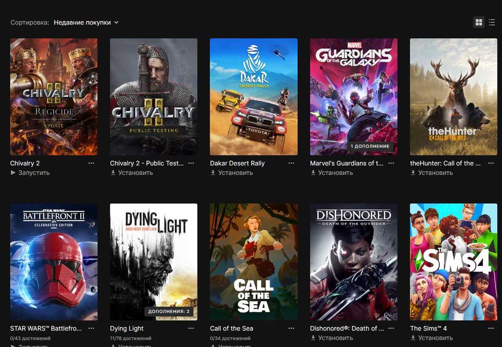The height and width of the screenshot is (347, 502).
Task: Click the ДОПОЛНЕНИЯ: 2 badge on Dying Light
Action: tap(169, 311)
